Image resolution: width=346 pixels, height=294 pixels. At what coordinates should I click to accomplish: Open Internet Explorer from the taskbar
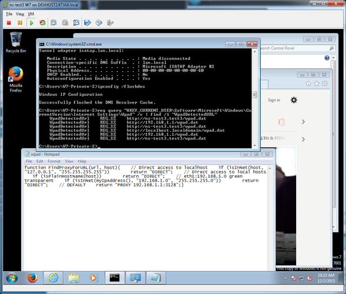click(53, 278)
